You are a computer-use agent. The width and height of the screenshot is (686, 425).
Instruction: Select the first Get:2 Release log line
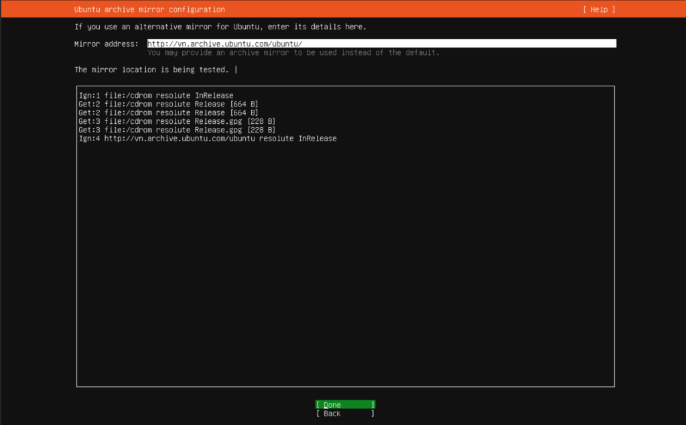click(168, 104)
